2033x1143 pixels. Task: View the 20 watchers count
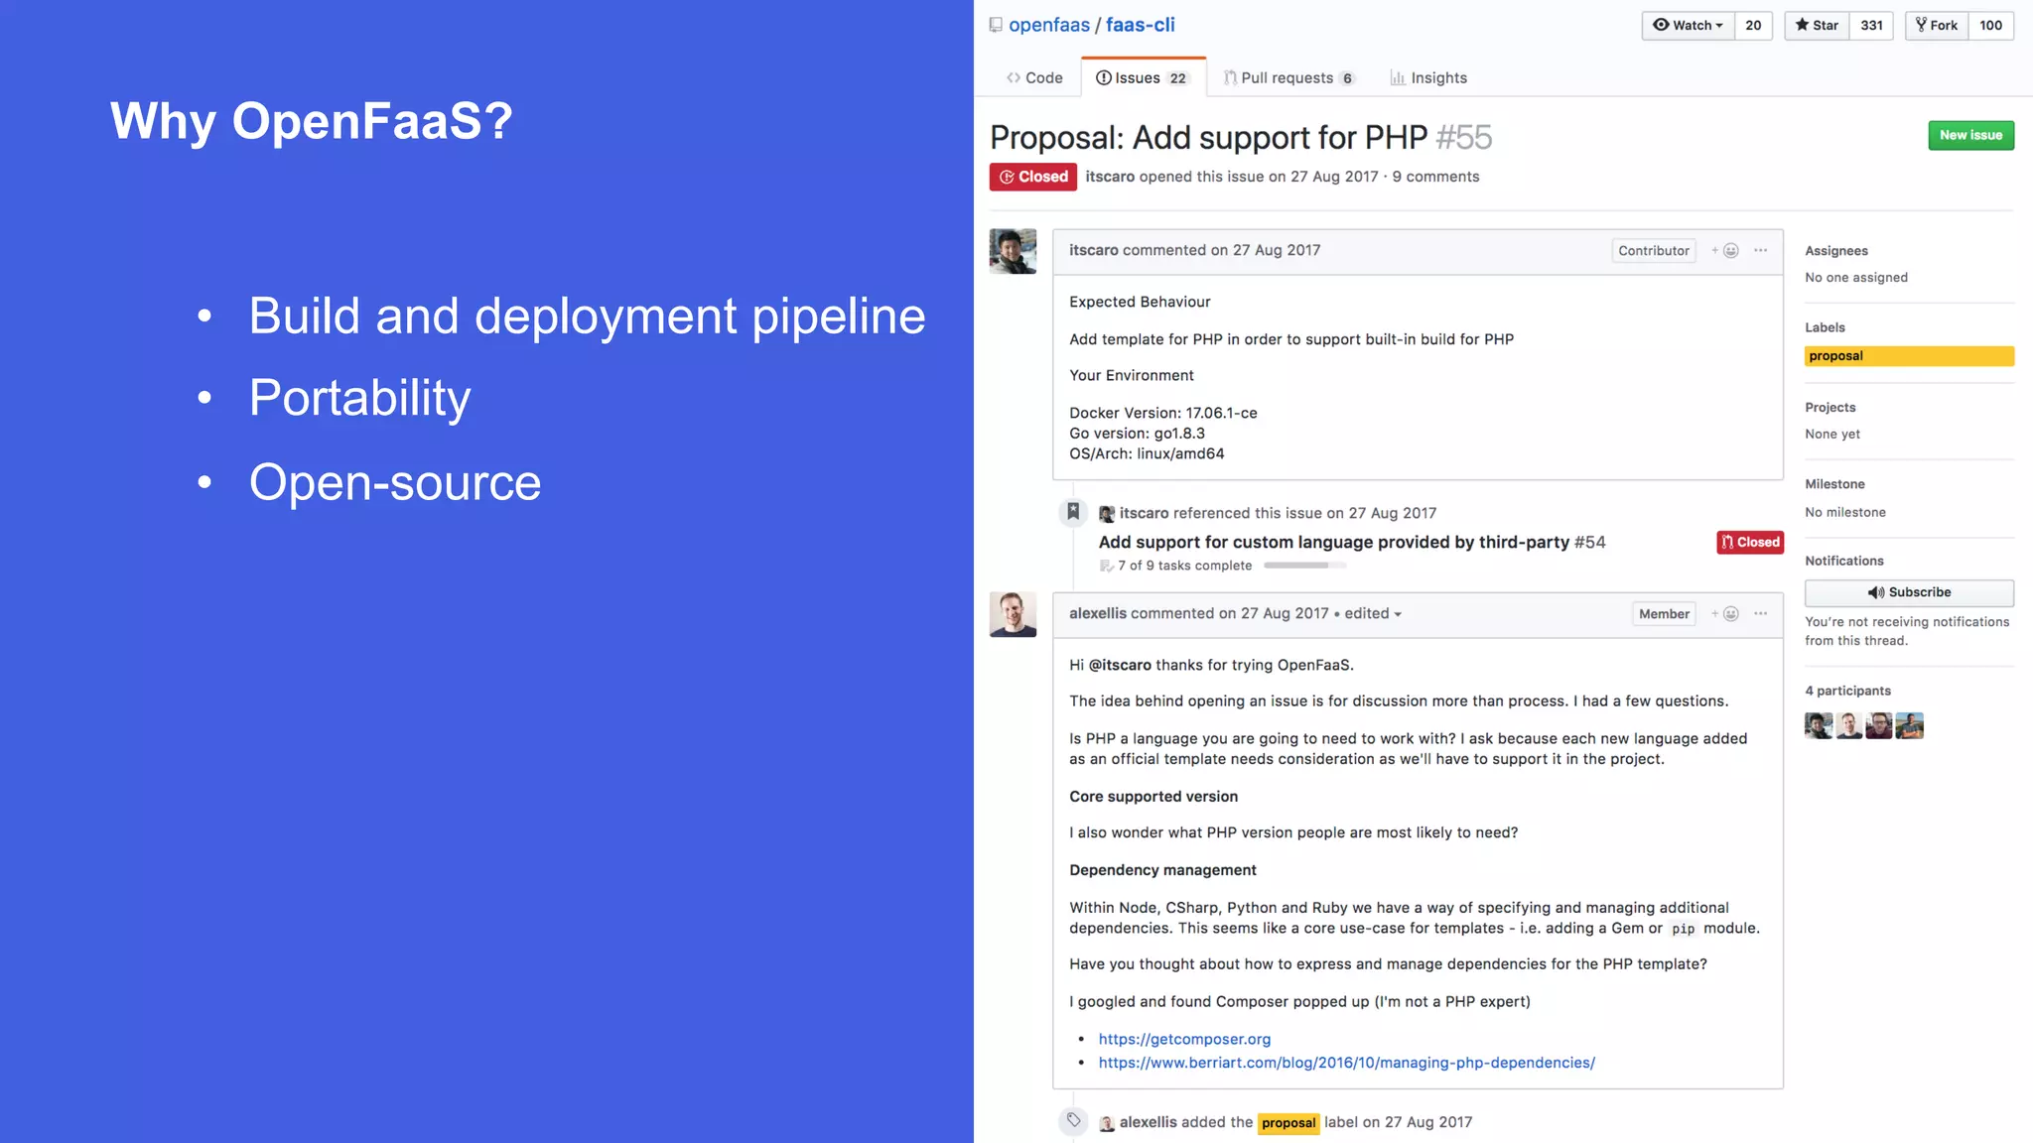pos(1753,26)
